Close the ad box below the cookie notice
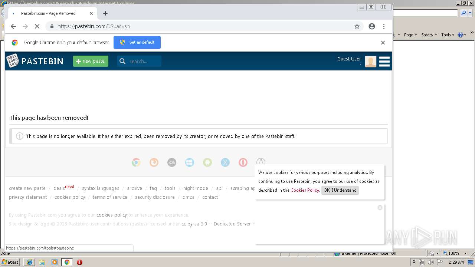 [380, 208]
